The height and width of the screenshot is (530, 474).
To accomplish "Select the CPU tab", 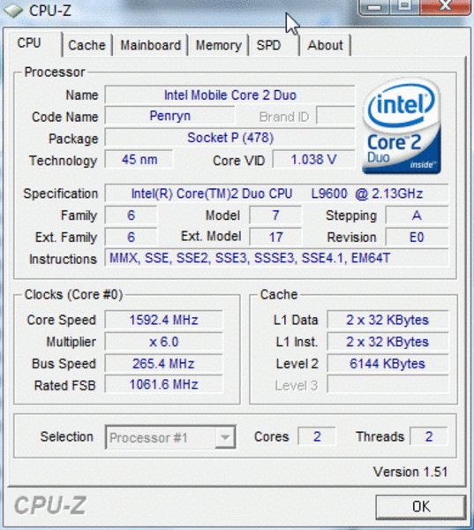I will 29,43.
